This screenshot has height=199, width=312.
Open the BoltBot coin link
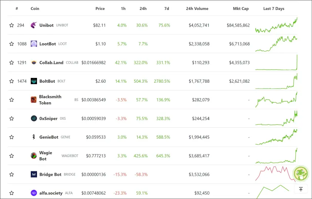coord(47,81)
